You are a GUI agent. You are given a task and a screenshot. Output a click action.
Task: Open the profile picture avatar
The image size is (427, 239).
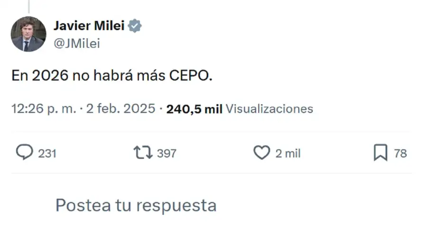click(28, 34)
